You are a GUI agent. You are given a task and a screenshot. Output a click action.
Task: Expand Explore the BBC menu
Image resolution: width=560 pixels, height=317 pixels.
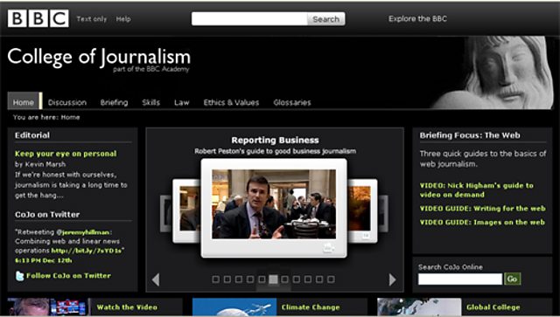(417, 19)
